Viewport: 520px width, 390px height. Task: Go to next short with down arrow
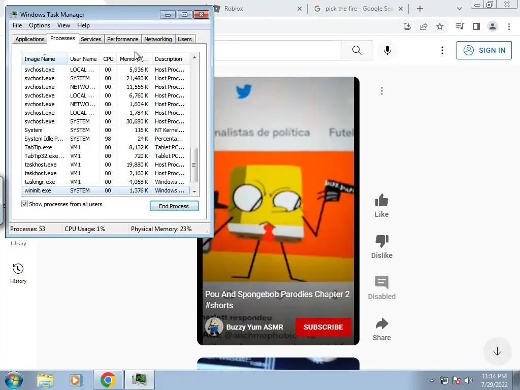click(497, 351)
